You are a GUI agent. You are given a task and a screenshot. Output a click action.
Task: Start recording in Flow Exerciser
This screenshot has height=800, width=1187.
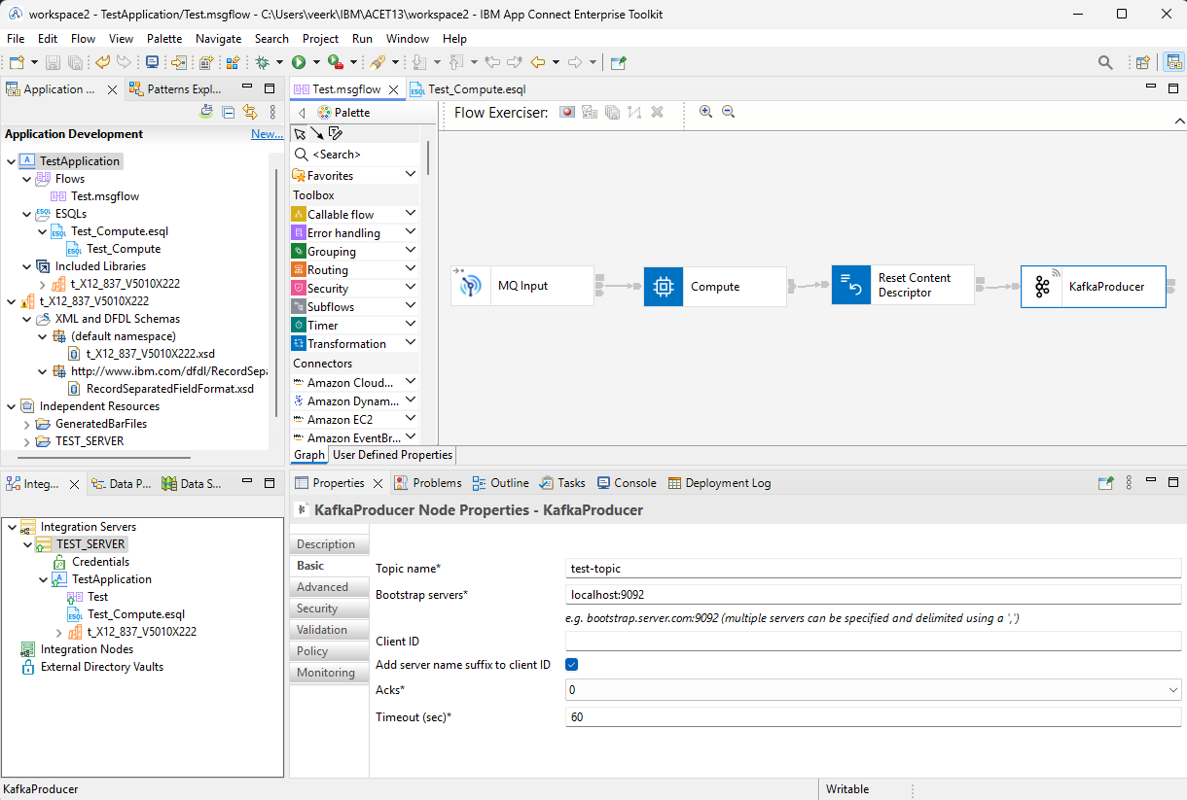(x=566, y=113)
